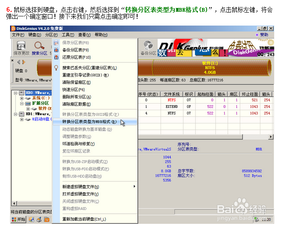
Task: Choose 备份分区表(F9) menu item
Action: 95,50
